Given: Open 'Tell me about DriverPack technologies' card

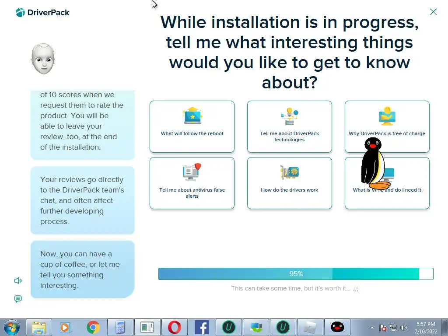Looking at the screenshot, I should click(x=290, y=126).
